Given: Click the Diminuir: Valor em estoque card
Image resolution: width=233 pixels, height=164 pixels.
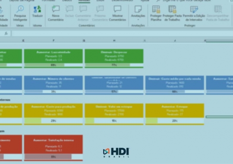Looking at the screenshot, I should click(114, 110).
